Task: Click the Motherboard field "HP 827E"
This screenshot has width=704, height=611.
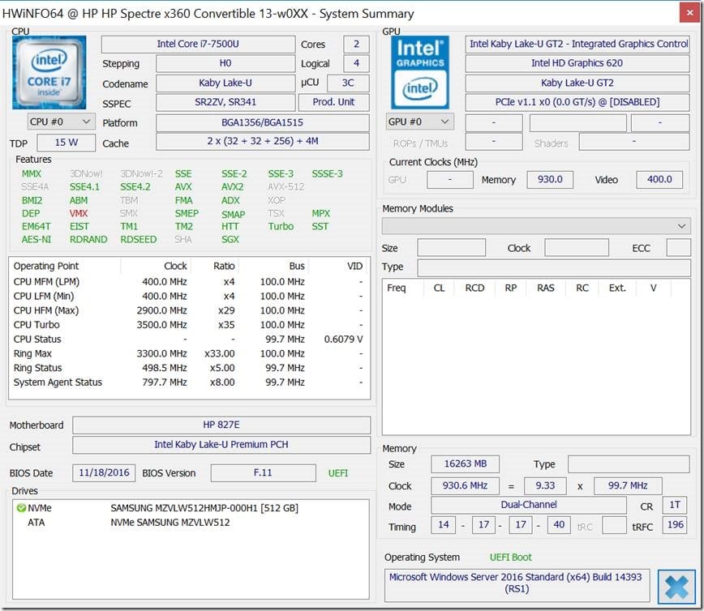Action: 221,425
